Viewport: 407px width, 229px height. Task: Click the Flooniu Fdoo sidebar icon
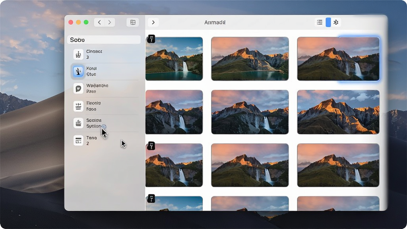coord(78,106)
